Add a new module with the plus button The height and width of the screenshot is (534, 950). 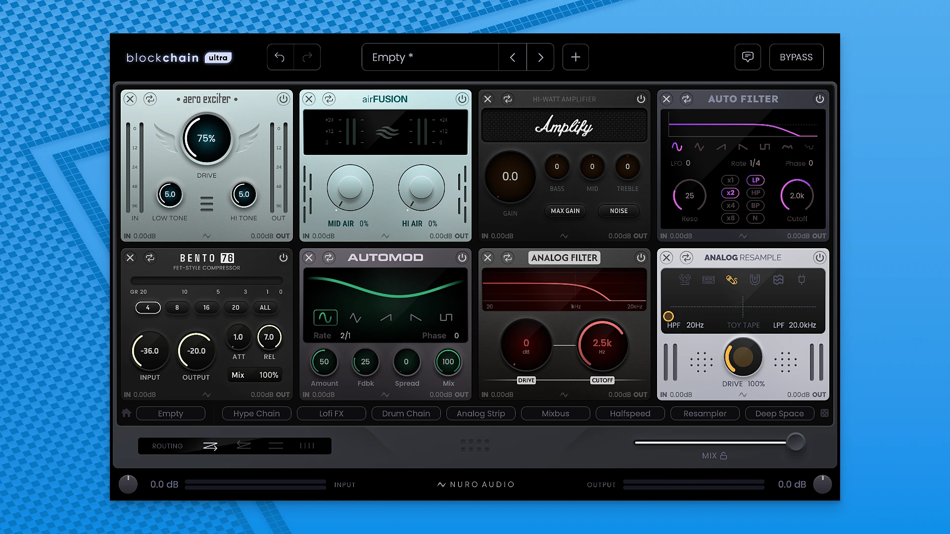tap(575, 57)
